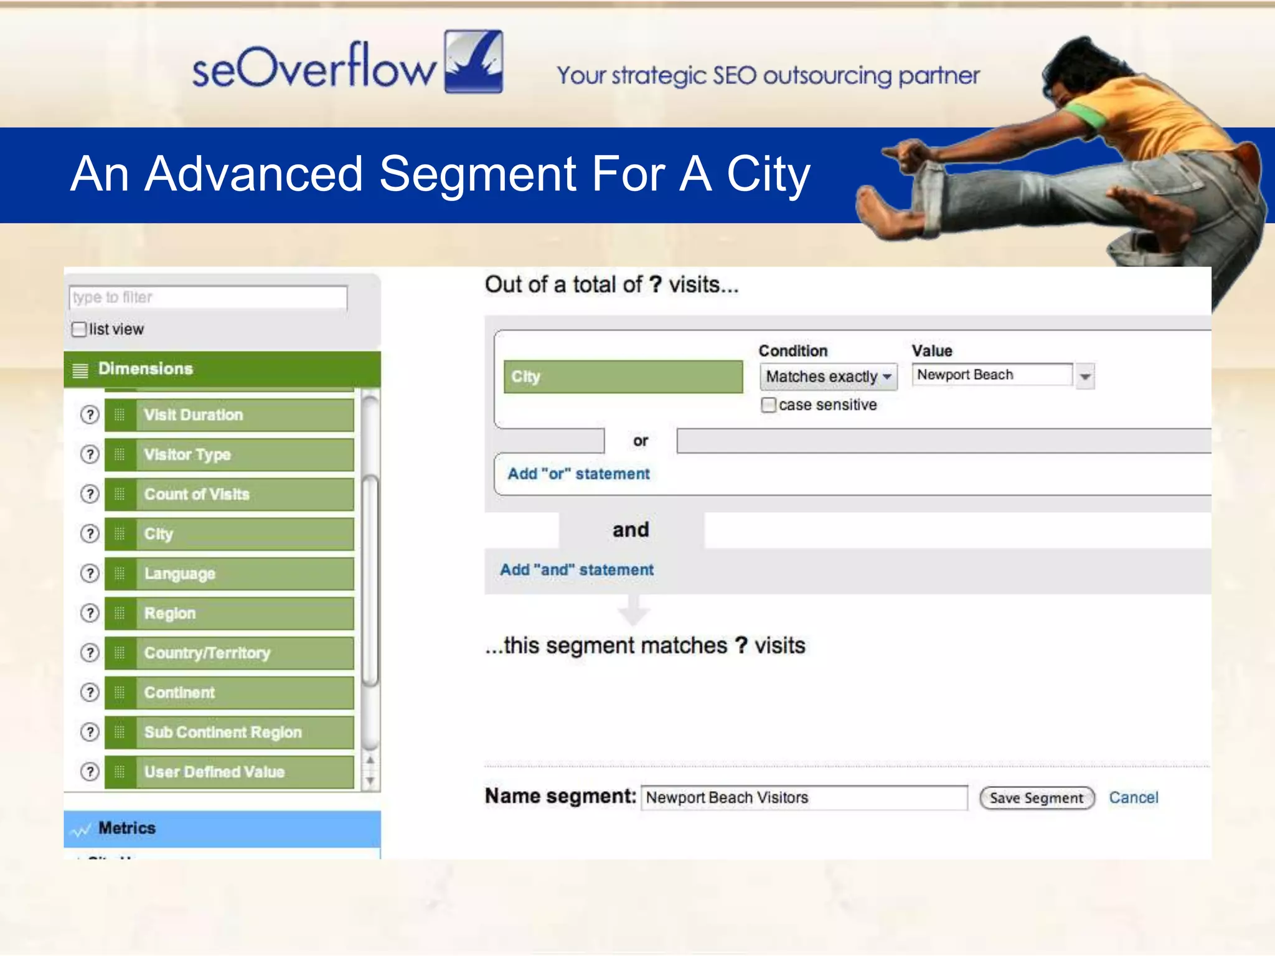The height and width of the screenshot is (956, 1275).
Task: Grab the Country/Territory drag handle
Action: pos(120,653)
